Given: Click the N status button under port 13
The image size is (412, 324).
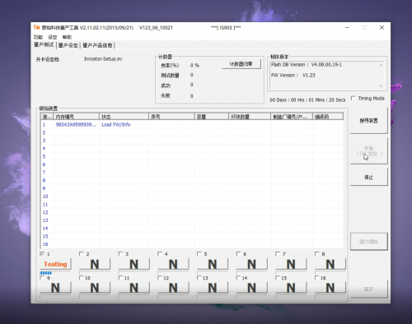Looking at the screenshot, I should coord(213,288).
